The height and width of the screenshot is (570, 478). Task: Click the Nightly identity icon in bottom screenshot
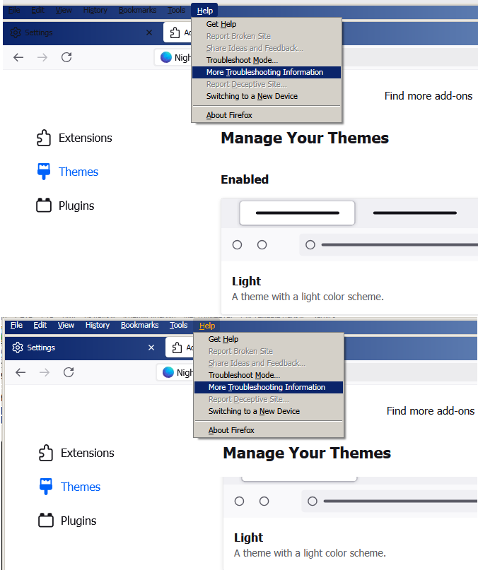tap(168, 372)
